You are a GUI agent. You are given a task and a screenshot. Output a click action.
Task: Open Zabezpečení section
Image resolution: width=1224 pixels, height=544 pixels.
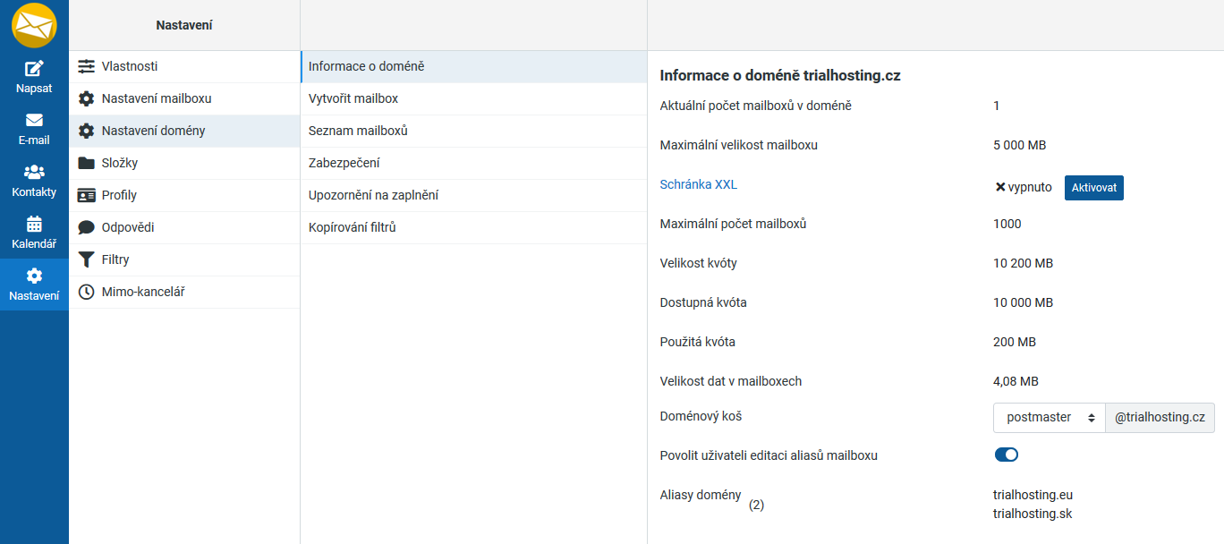[x=344, y=163]
